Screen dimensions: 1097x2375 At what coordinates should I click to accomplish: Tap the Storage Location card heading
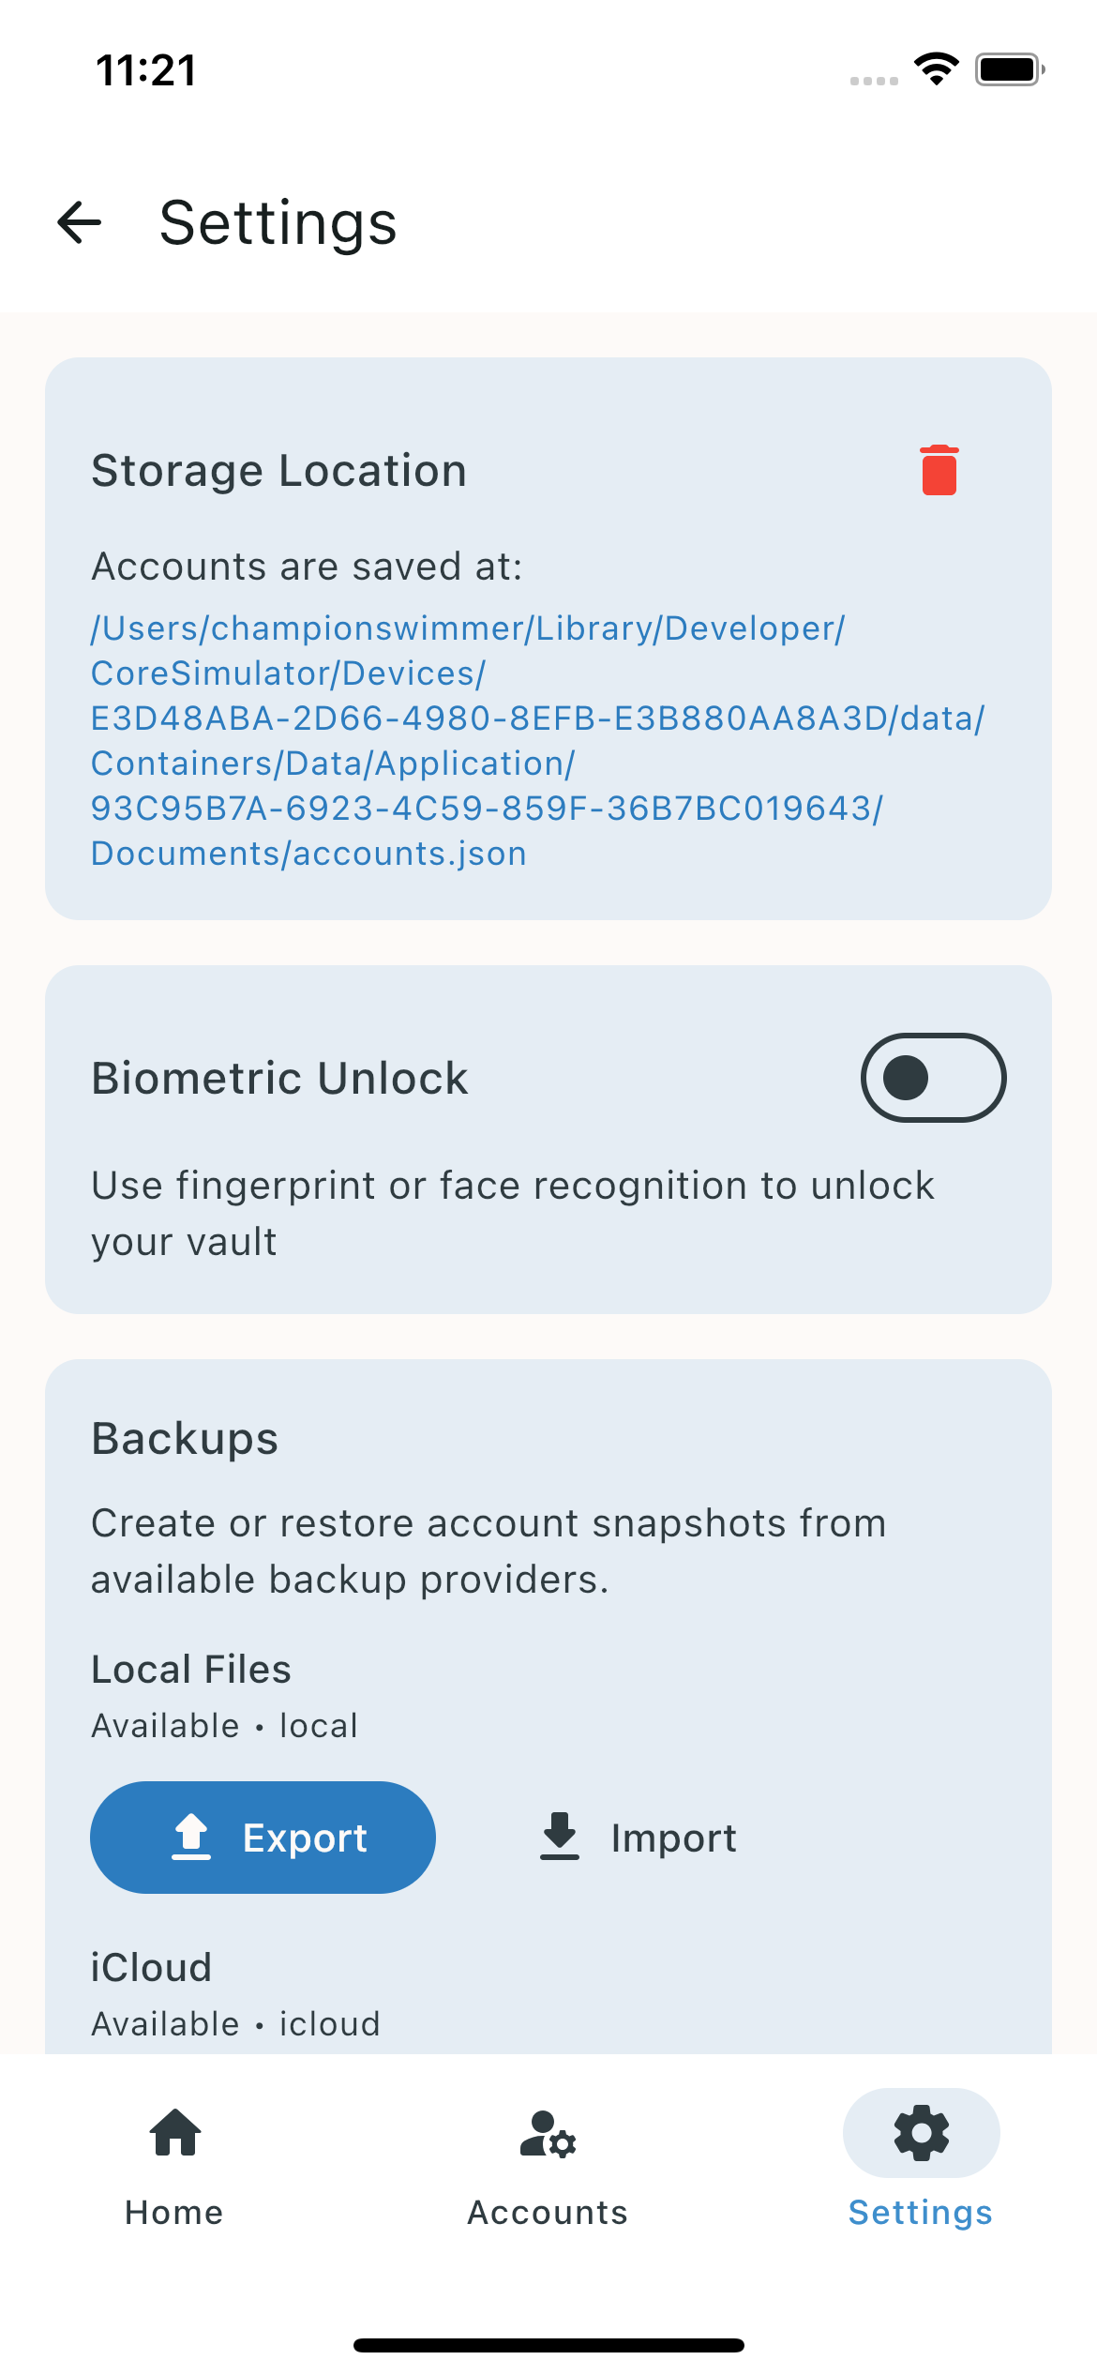(278, 471)
